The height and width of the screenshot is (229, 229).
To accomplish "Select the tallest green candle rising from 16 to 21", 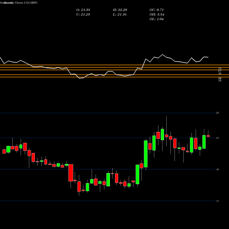I will pos(146,154).
